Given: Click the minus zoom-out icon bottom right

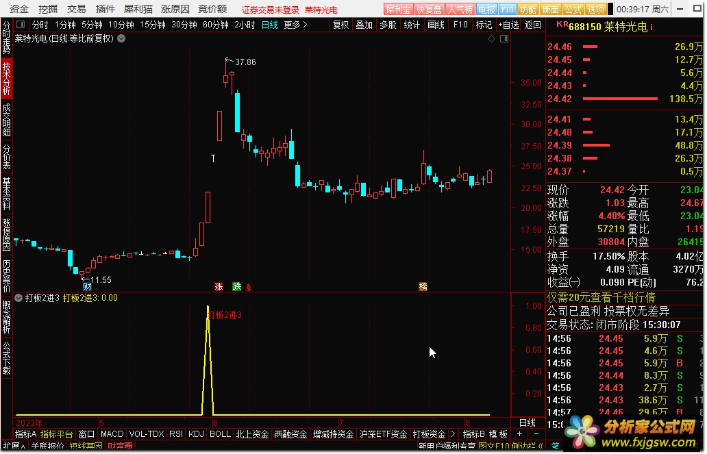Looking at the screenshot, I should tap(536, 433).
